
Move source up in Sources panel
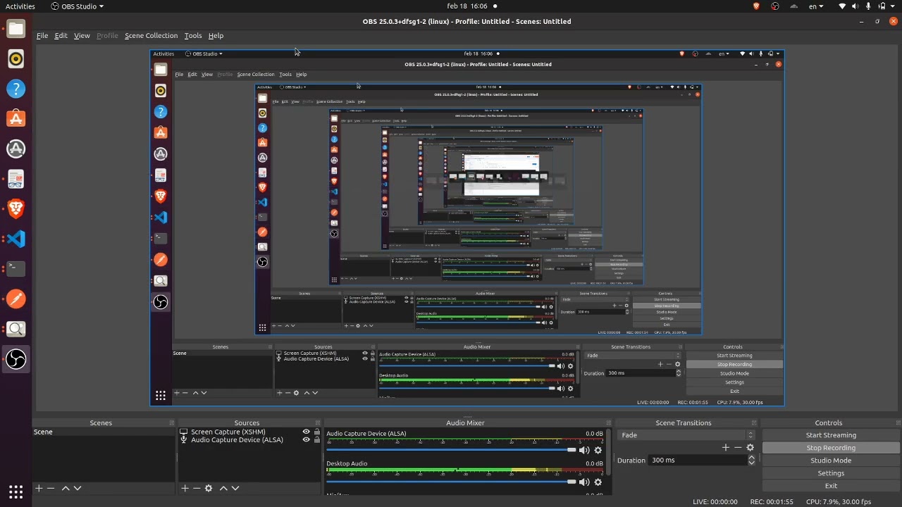pos(223,488)
